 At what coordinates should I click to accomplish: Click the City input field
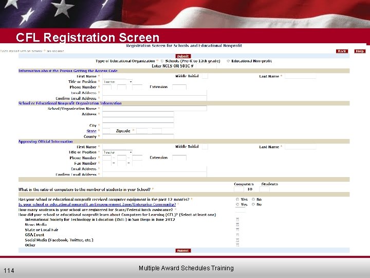138,125
